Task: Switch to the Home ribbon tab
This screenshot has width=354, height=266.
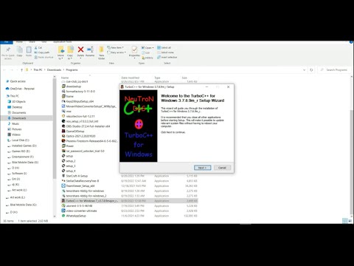Action: pos(19,42)
